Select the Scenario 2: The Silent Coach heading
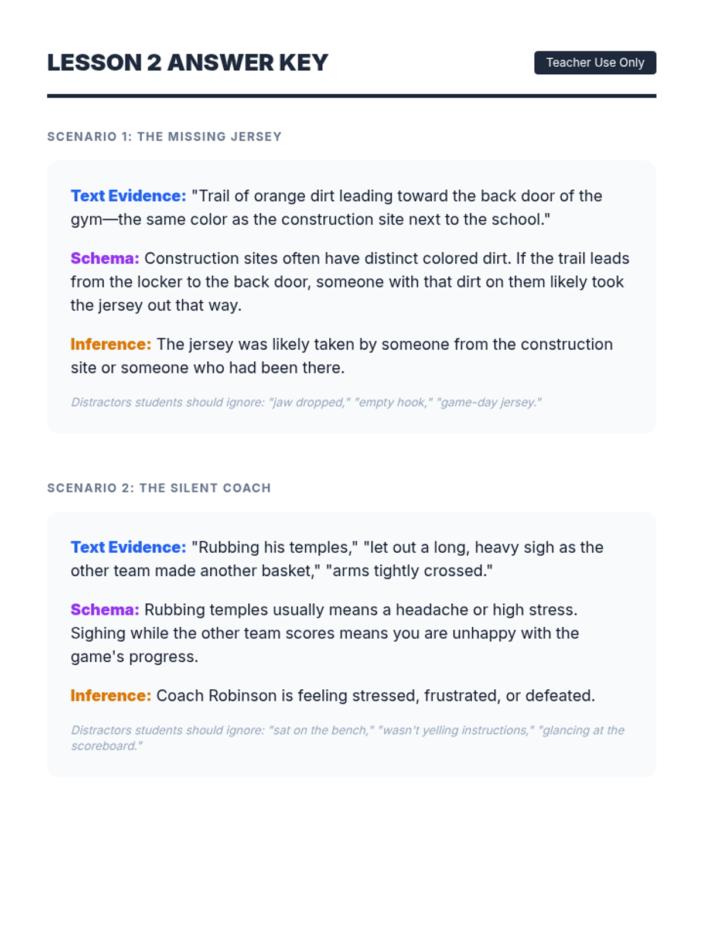Viewport: 703px width, 937px height. tap(159, 488)
